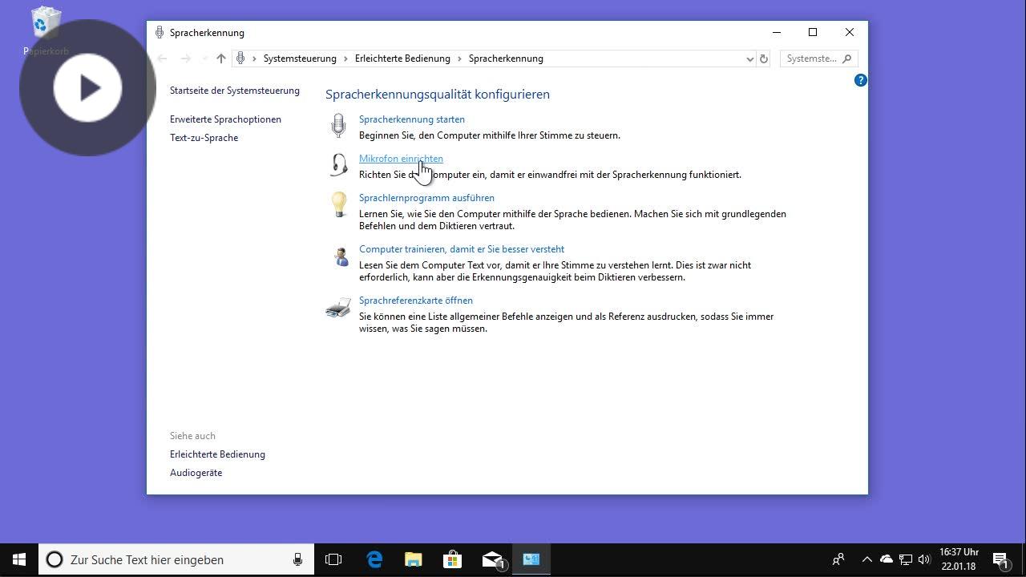Open Sprachlernprogramm ausführen link
This screenshot has height=577, width=1026.
coord(426,198)
